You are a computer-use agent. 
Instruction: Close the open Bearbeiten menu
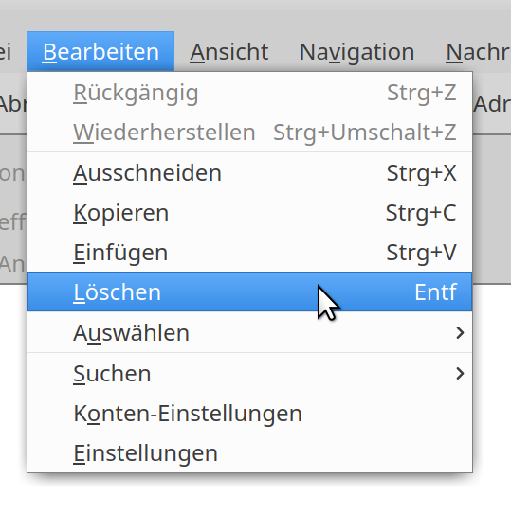coord(100,52)
